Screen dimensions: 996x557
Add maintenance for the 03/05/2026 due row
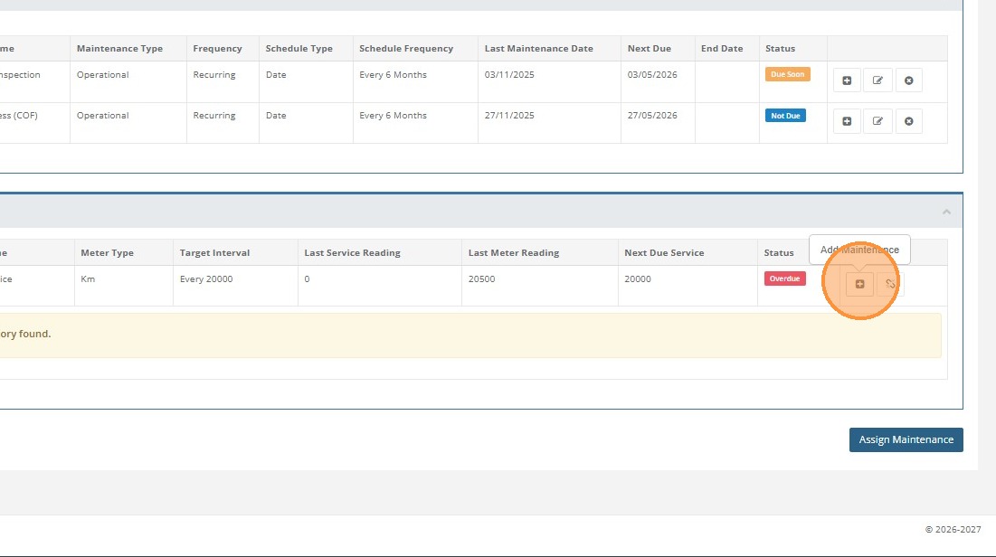tap(847, 80)
